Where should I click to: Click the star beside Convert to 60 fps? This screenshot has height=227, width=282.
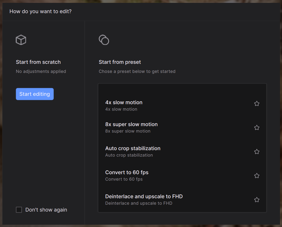click(x=257, y=176)
